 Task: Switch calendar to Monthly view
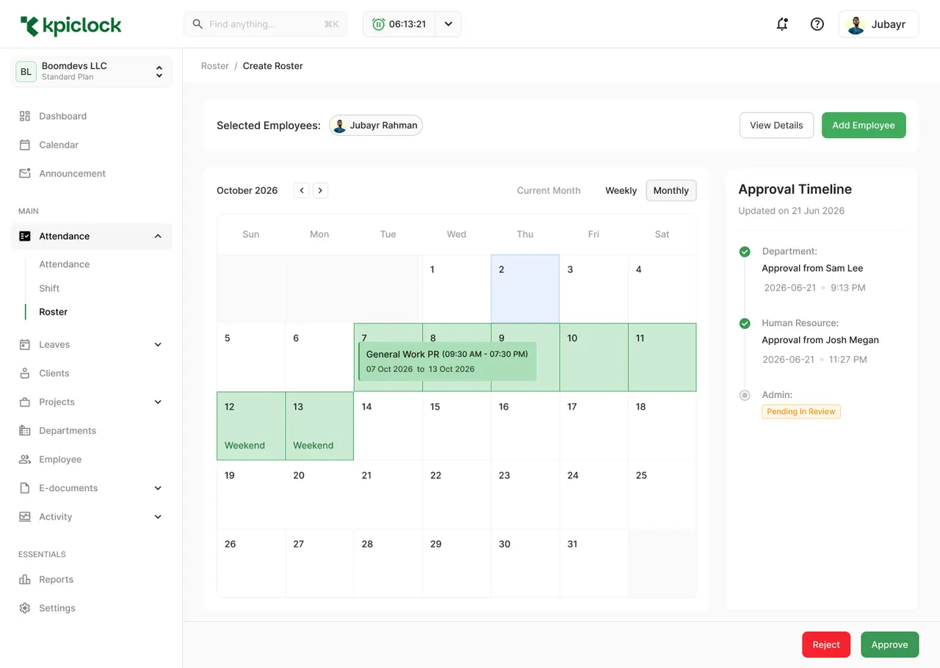pyautogui.click(x=671, y=190)
